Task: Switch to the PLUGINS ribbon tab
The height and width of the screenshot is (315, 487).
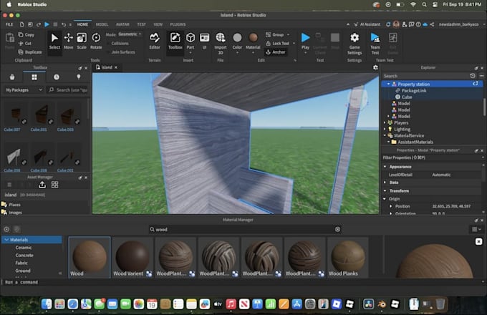Action: 178,24
